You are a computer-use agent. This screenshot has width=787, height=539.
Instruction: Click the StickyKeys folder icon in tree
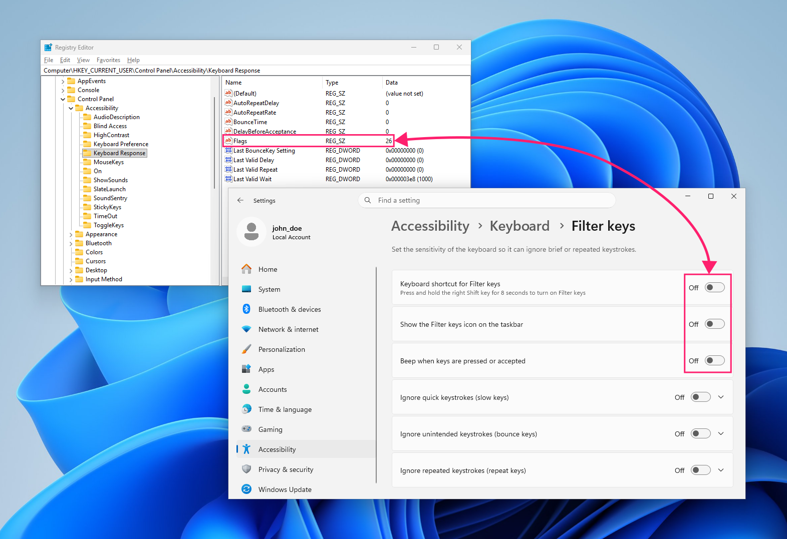coord(87,207)
